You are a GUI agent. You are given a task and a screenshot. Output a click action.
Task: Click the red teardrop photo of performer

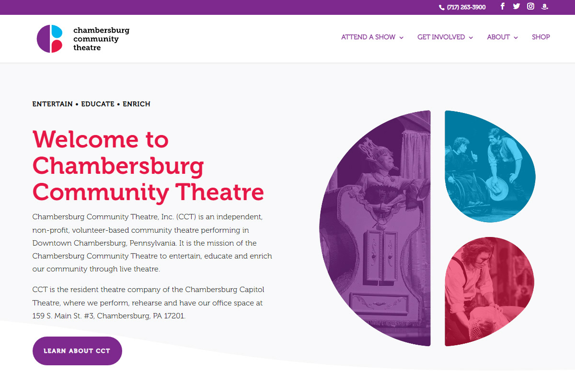coord(490,291)
